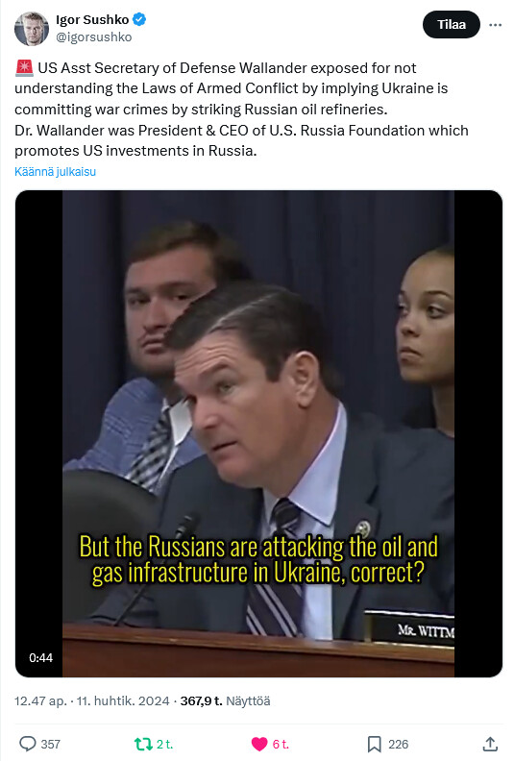Open the 11. huhtik. 2024 timestamp
This screenshot has height=761, width=514.
coord(123,700)
